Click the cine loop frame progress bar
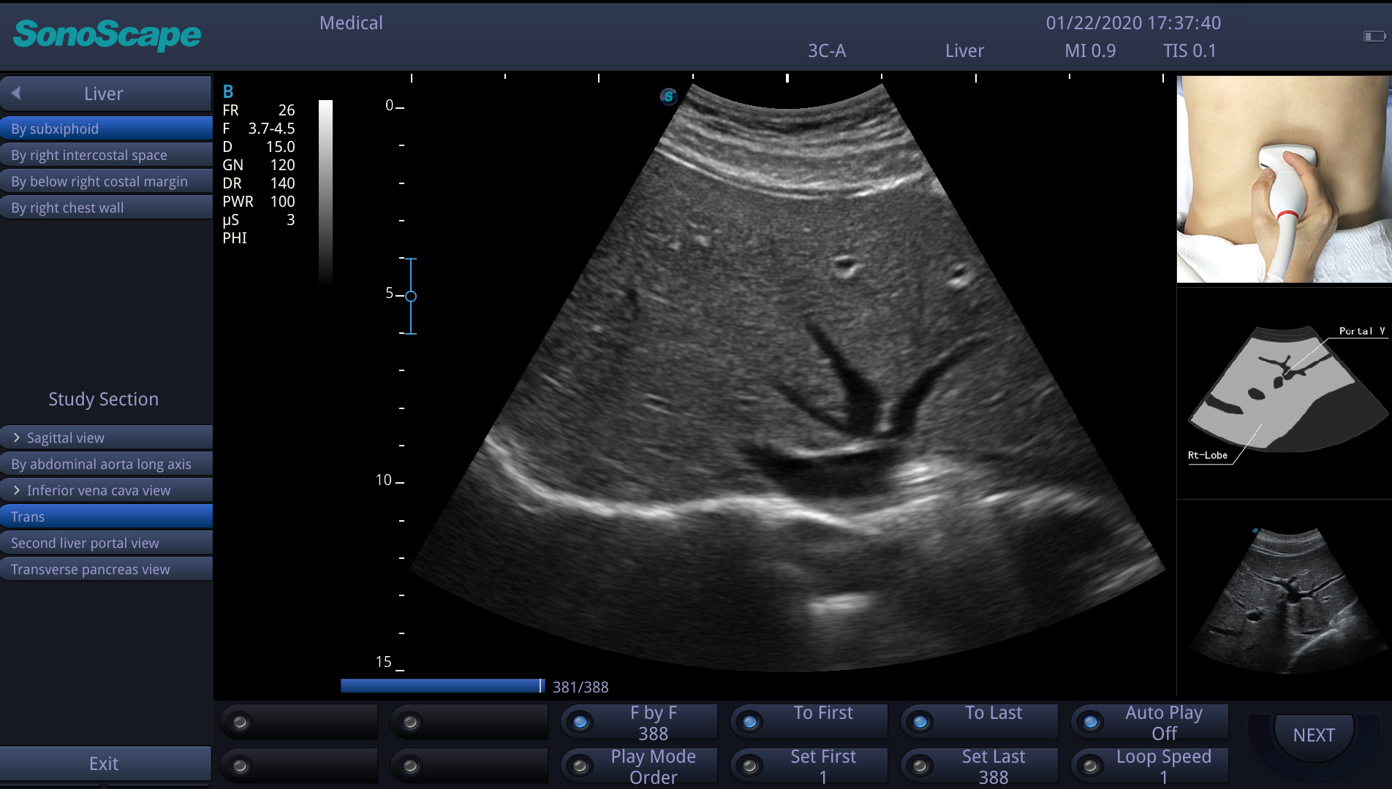1392x789 pixels. click(442, 686)
